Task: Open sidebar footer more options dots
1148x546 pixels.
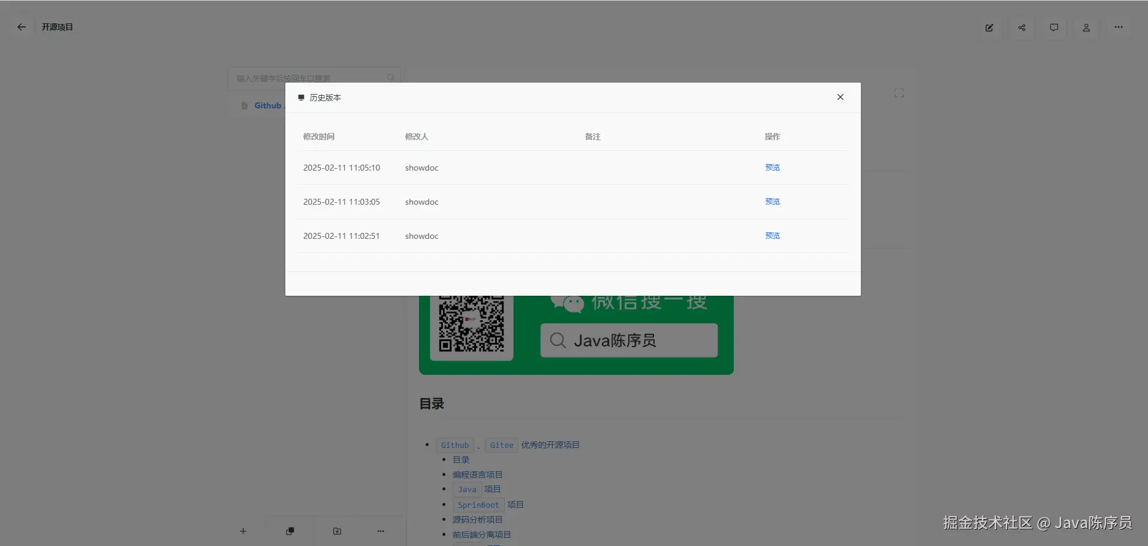Action: [x=381, y=531]
